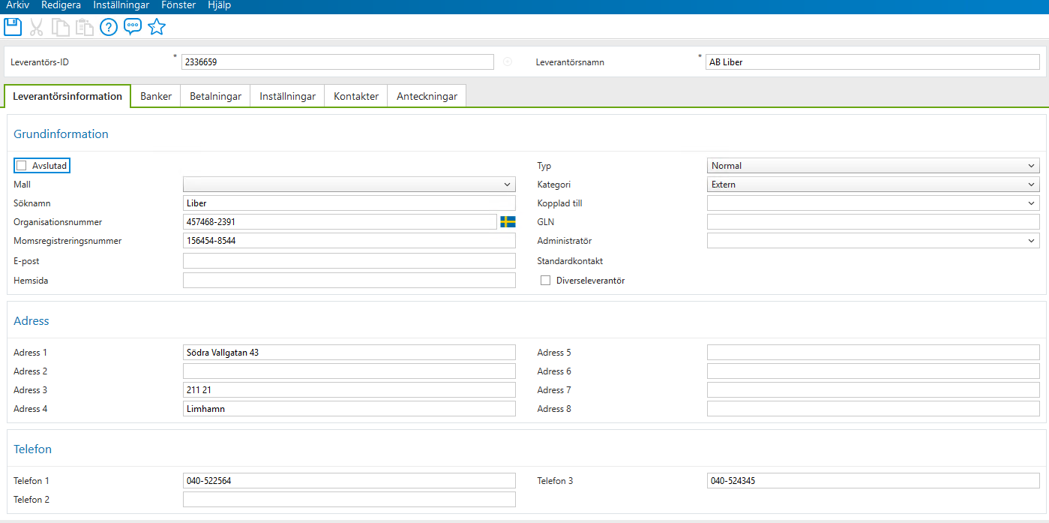Enable the Diverseleverantör checkbox
Screen dimensions: 1049x523
545,280
